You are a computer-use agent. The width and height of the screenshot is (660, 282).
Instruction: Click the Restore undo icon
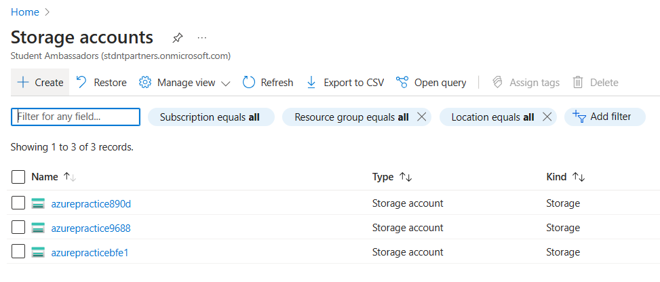click(x=81, y=83)
